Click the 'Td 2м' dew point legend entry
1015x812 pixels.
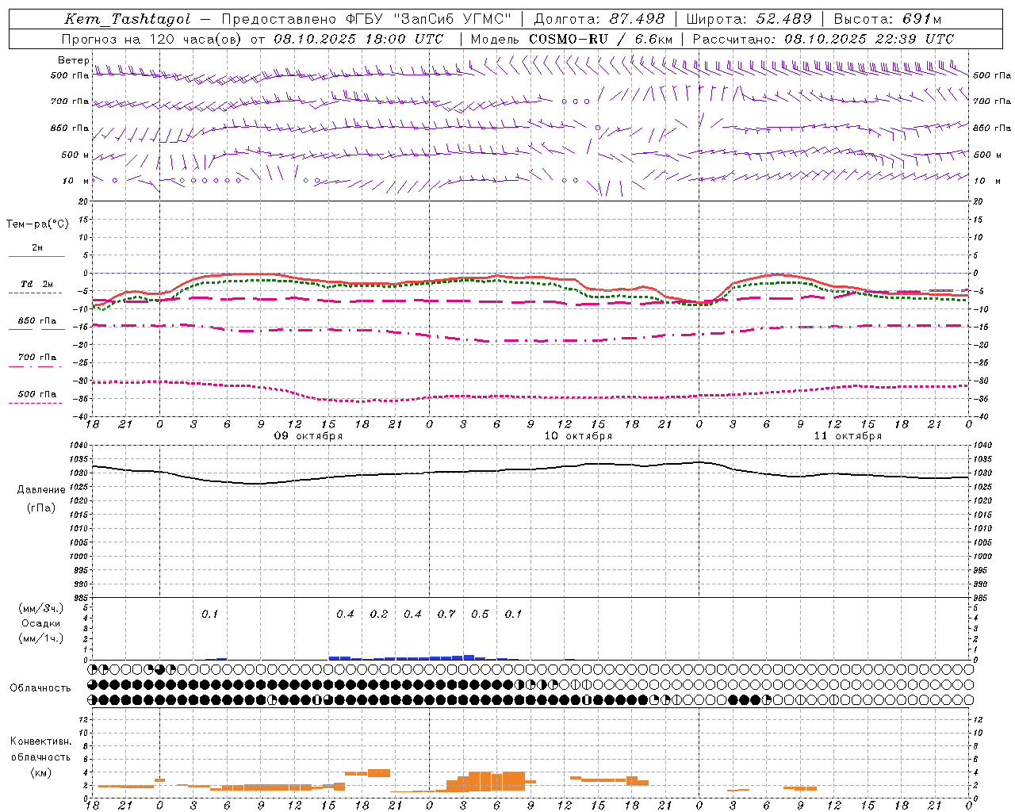click(x=36, y=284)
